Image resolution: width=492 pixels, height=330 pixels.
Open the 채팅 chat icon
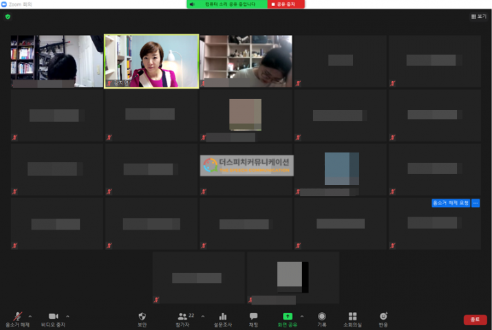pos(253,317)
